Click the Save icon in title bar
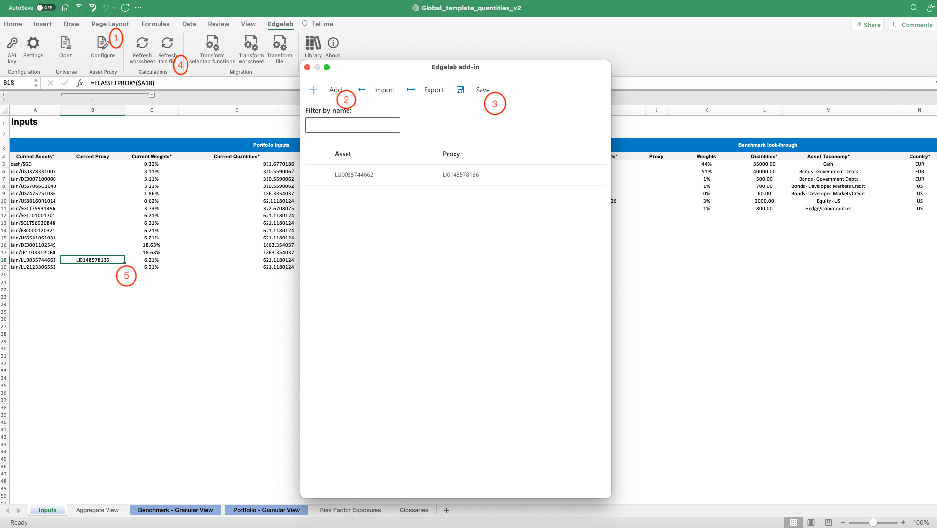Viewport: 937px width, 528px height. point(79,8)
